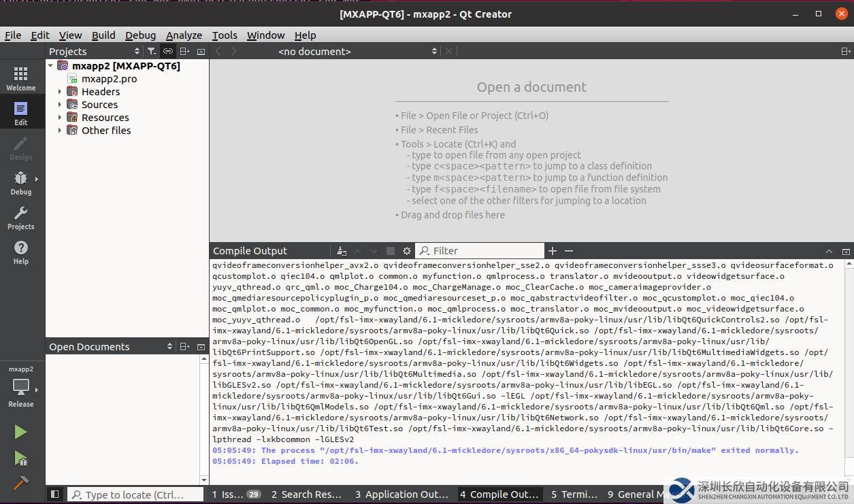854x504 pixels.
Task: Collapse the mxapp2 [MXAPP-QT6] project node
Action: 50,66
